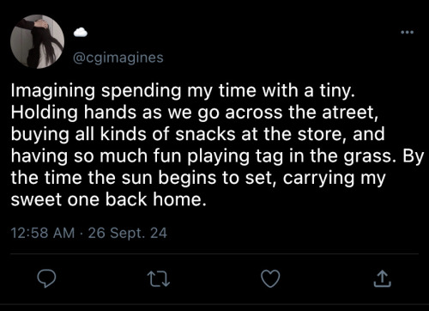Image resolution: width=429 pixels, height=311 pixels.
Task: Tap the share upload arrow icon
Action: 383,279
